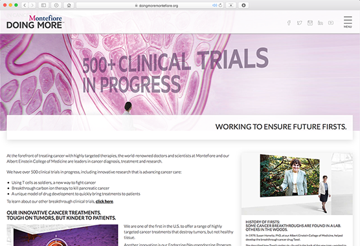Open the home page icon
The width and height of the screenshot is (360, 246).
pyautogui.click(x=69, y=5)
